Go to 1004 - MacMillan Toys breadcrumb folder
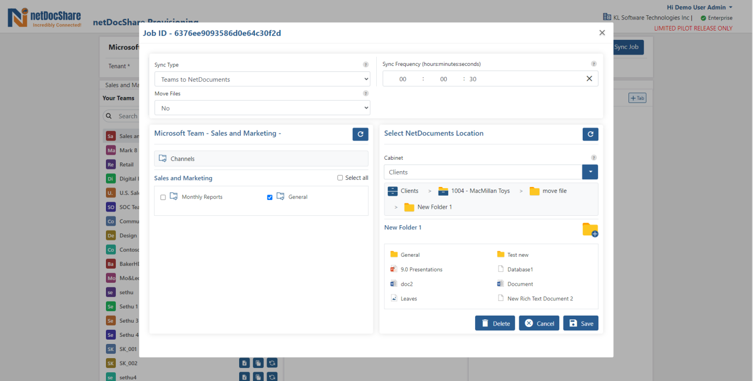This screenshot has height=381, width=753. [481, 191]
